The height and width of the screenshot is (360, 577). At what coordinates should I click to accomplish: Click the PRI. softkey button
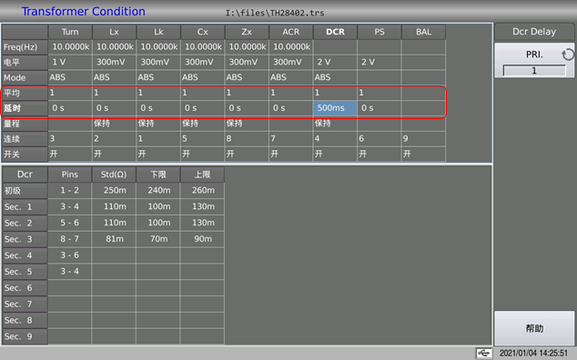[x=534, y=60]
